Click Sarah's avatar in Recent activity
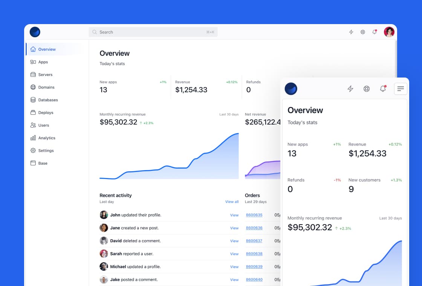The width and height of the screenshot is (422, 286). 104,254
